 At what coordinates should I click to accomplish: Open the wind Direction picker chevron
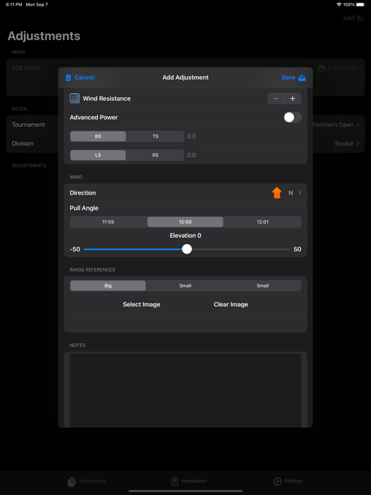(x=300, y=193)
